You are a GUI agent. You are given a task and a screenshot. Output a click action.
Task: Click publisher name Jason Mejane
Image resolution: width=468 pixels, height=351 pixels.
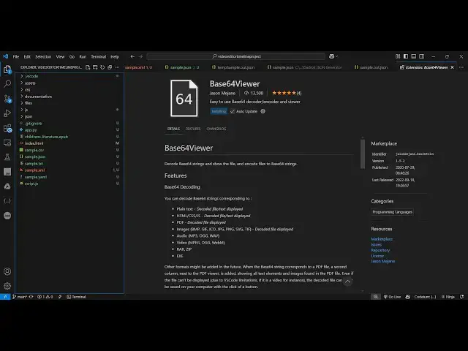pyautogui.click(x=222, y=93)
